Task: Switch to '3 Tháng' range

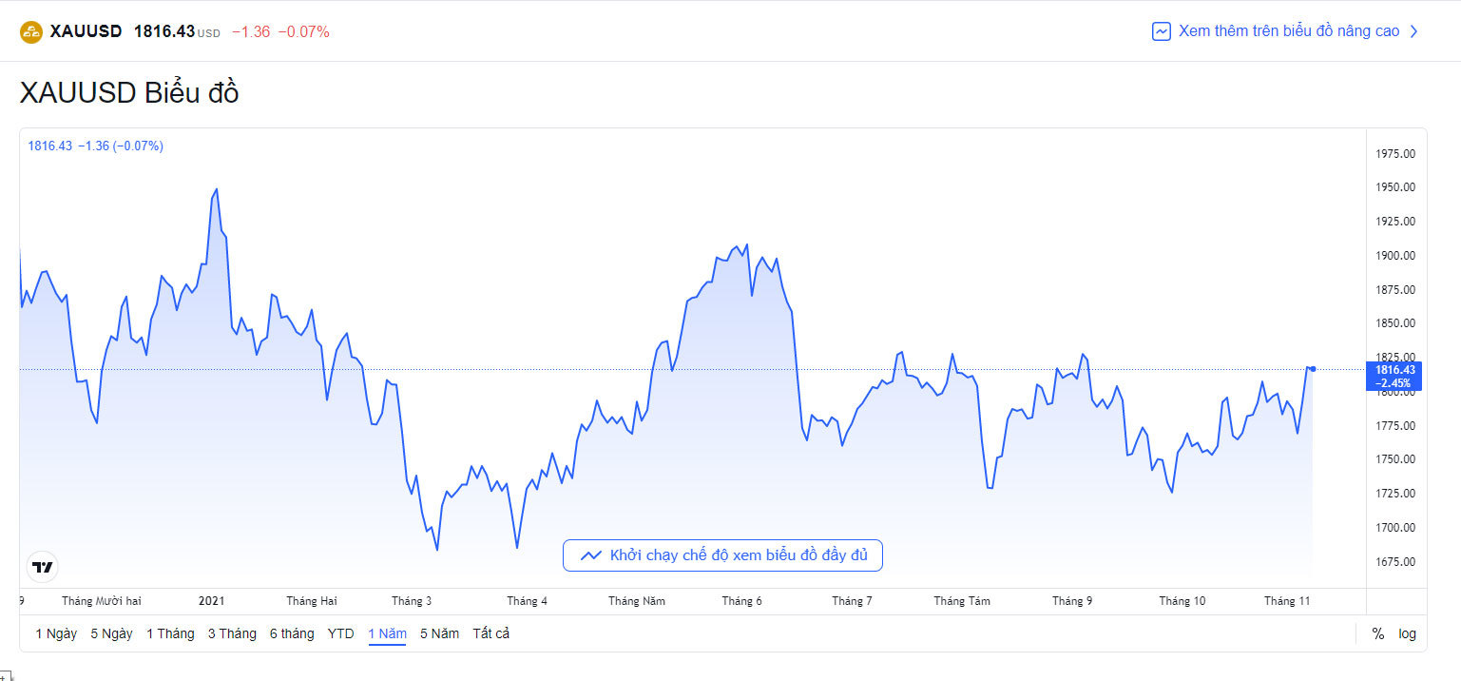Action: (x=232, y=633)
